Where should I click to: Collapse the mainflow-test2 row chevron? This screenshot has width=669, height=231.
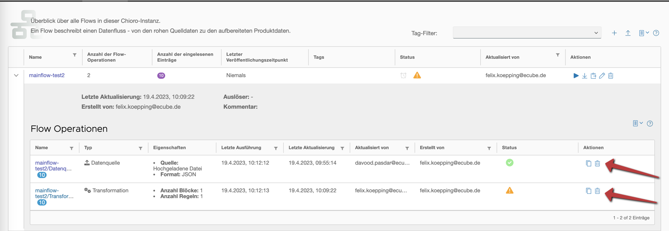16,76
